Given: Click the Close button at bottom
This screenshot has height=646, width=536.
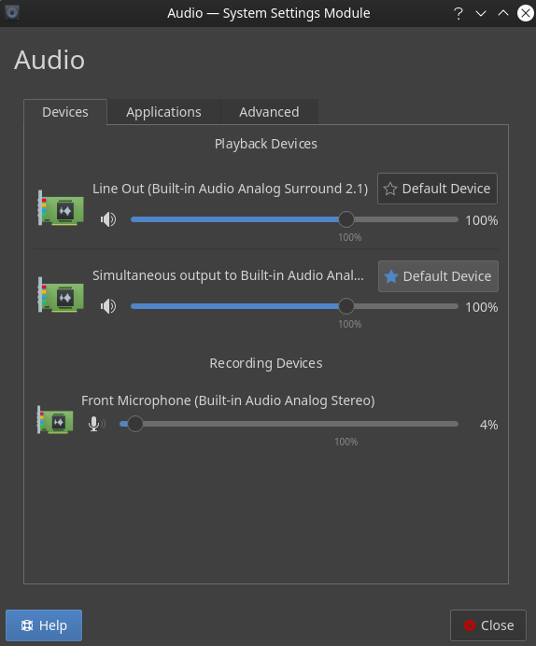Looking at the screenshot, I should (488, 625).
